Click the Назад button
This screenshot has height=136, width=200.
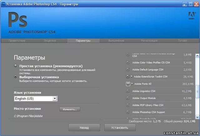coord(84,128)
